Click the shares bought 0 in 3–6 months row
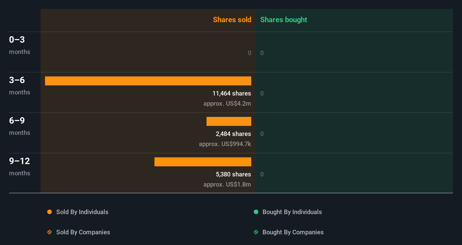Image resolution: width=462 pixels, height=245 pixels. (x=262, y=93)
